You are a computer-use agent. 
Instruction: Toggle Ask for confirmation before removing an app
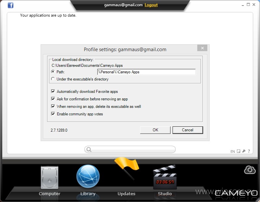[53, 99]
